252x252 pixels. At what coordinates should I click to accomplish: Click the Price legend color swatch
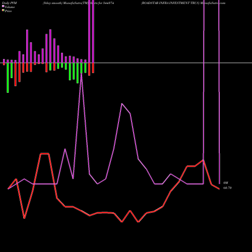3,11
